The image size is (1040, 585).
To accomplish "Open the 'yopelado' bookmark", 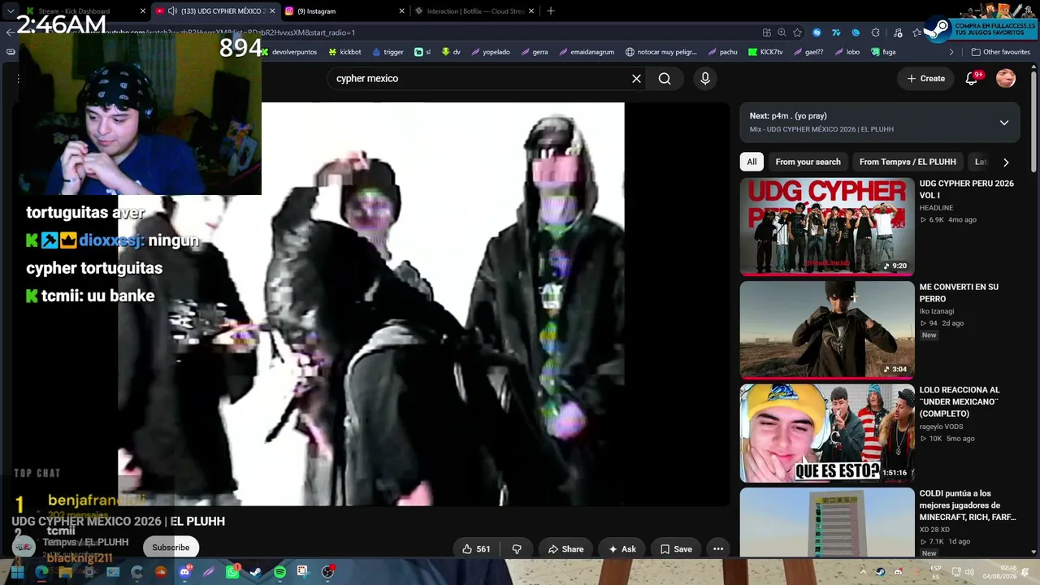I will pos(489,52).
